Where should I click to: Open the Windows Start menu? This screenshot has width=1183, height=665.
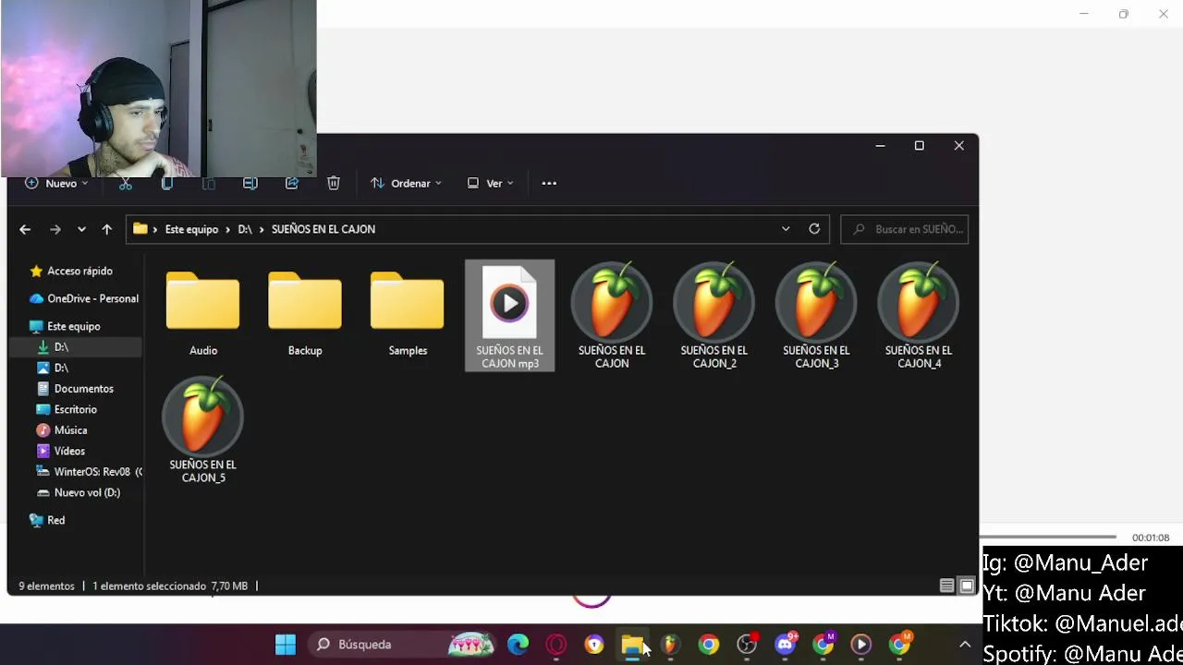coord(286,645)
